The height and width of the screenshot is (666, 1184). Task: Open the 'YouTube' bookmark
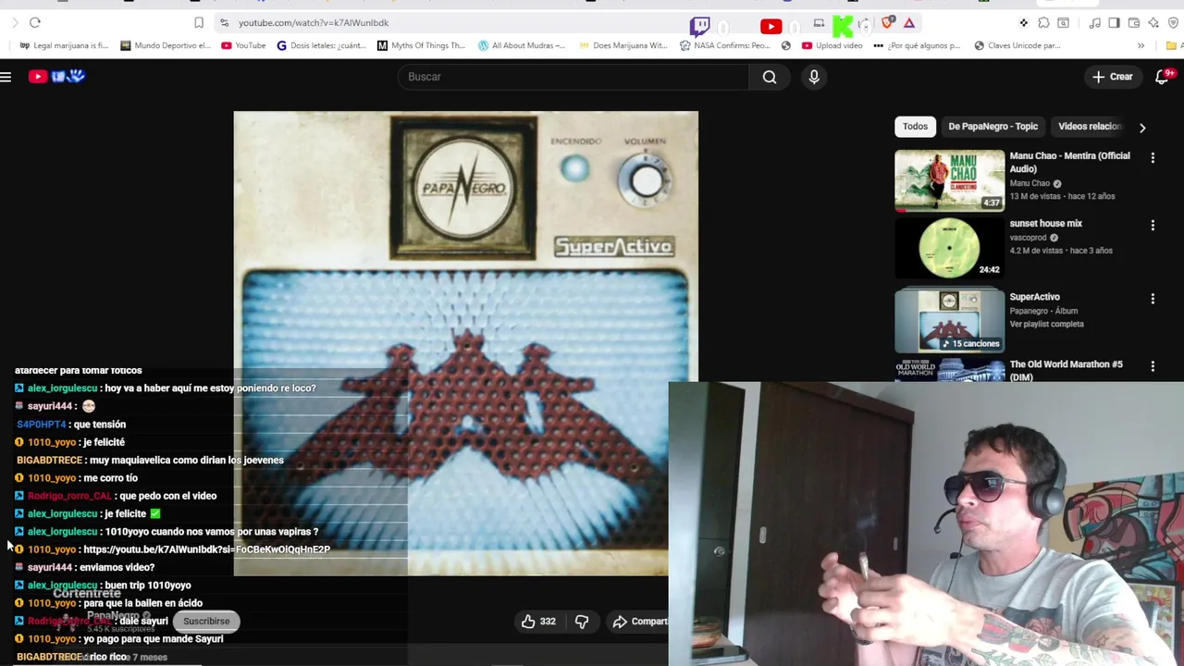pos(243,45)
